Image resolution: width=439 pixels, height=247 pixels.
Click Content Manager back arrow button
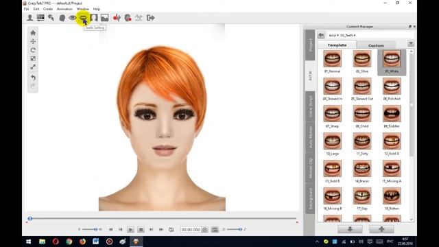pyautogui.click(x=321, y=35)
